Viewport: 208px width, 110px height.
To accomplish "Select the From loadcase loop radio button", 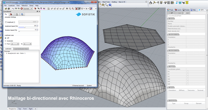I will (6, 44).
